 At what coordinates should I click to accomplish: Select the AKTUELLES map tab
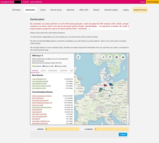(x=35, y=71)
